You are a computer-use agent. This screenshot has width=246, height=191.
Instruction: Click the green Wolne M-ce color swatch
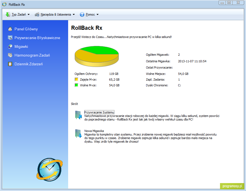point(76,85)
